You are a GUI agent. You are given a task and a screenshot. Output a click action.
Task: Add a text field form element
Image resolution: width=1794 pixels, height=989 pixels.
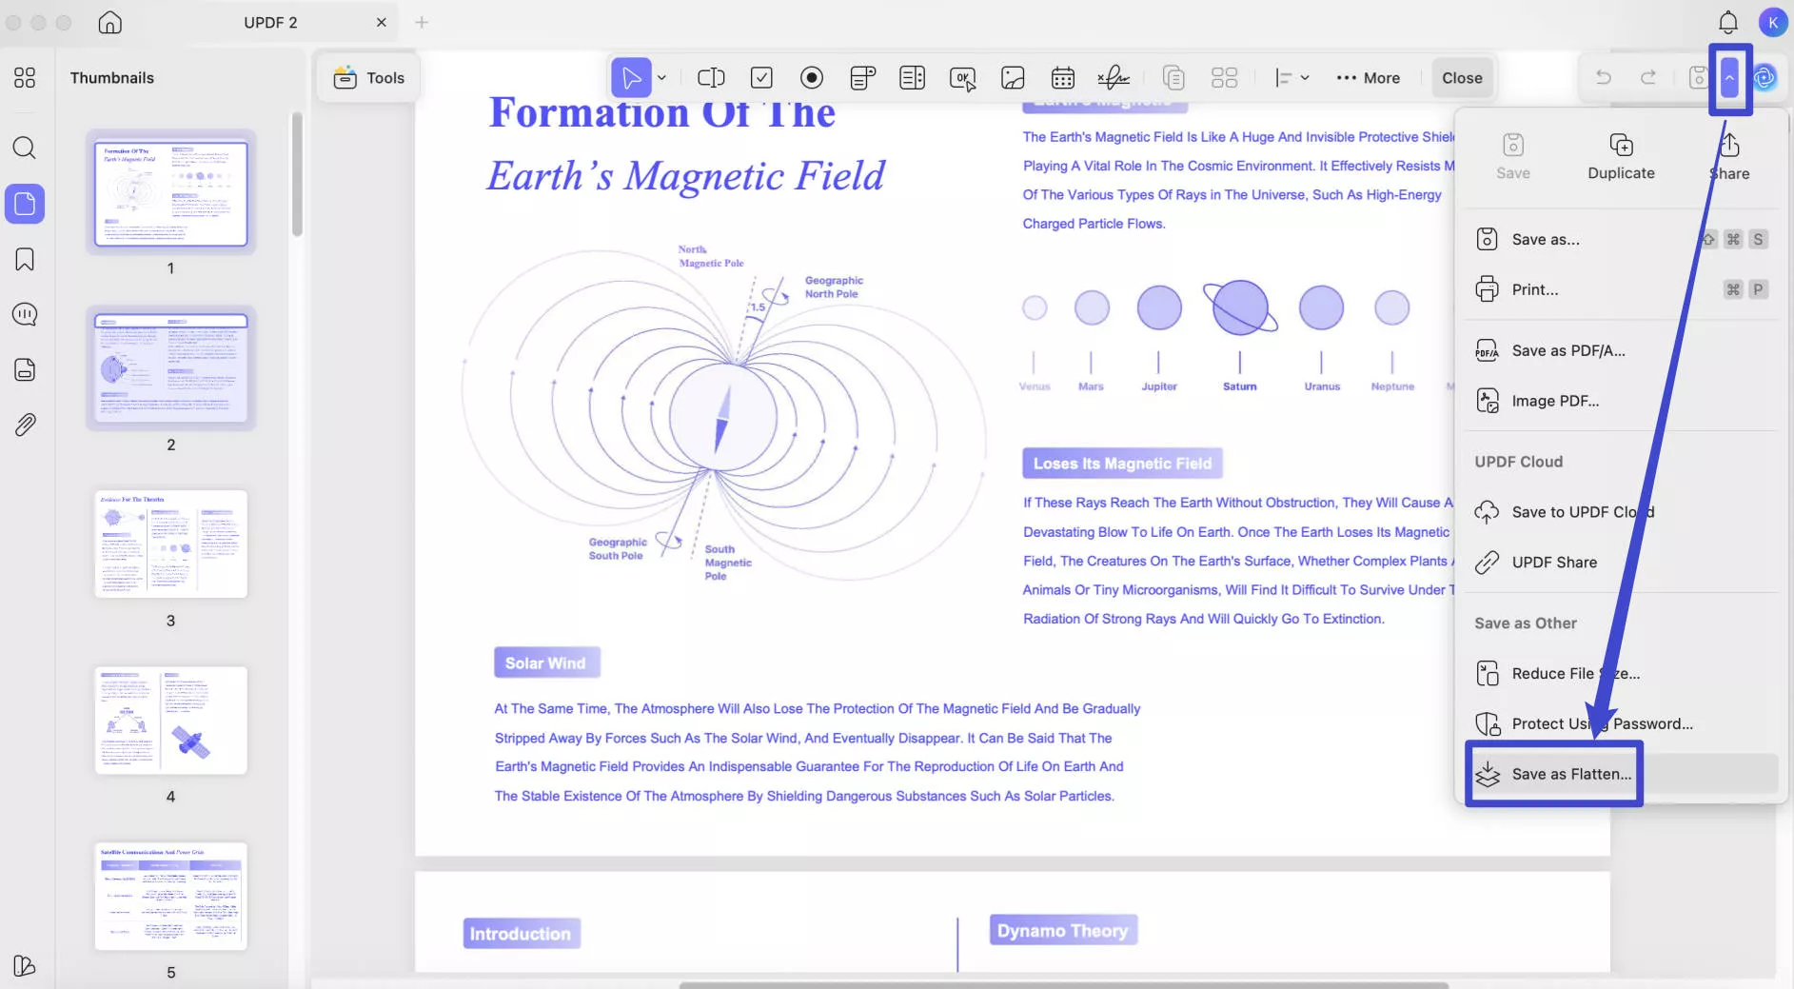click(x=711, y=78)
